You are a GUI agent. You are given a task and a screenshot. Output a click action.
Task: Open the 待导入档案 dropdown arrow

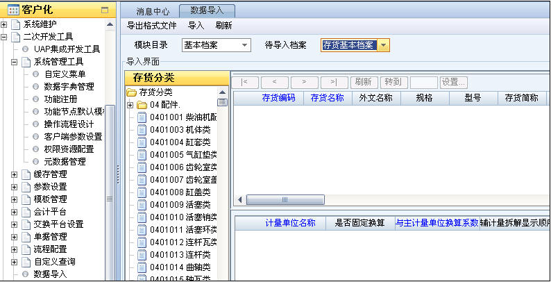pyautogui.click(x=383, y=45)
